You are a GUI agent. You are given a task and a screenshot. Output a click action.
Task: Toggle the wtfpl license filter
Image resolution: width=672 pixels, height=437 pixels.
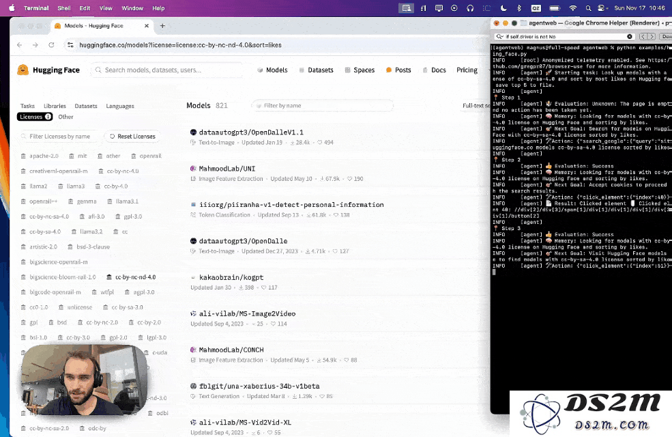click(103, 292)
